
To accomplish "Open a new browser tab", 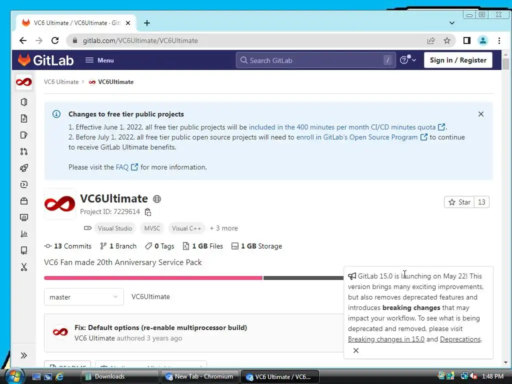I will [147, 23].
